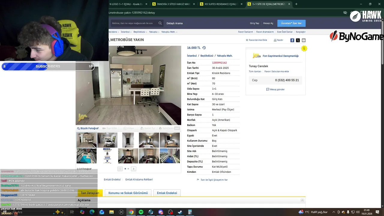The width and height of the screenshot is (384, 216).
Task: Go to previous thumbnail page arrow
Action: tap(120, 169)
